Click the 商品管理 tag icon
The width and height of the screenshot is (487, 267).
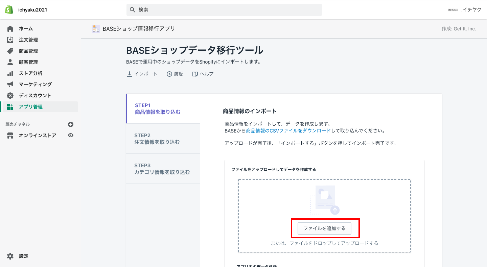10,51
